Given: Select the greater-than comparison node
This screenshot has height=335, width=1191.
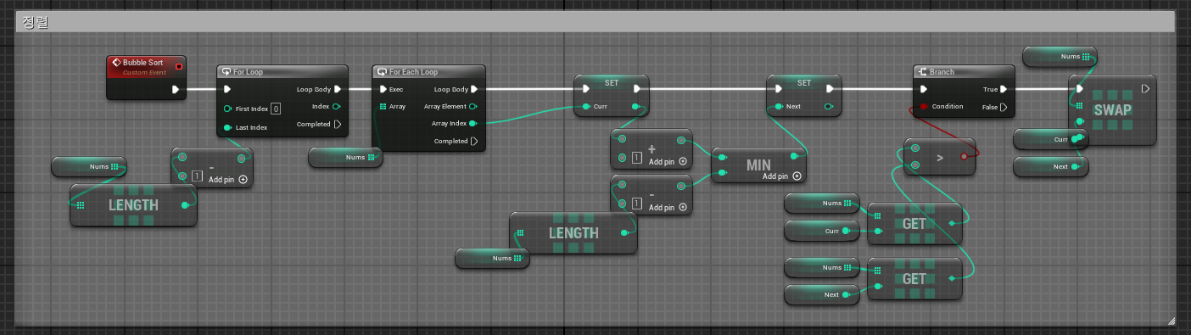Looking at the screenshot, I should 940,157.
